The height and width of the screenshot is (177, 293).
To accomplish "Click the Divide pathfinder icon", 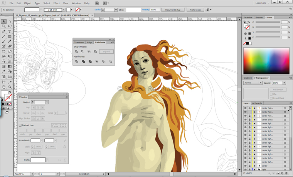I will (x=76, y=61).
